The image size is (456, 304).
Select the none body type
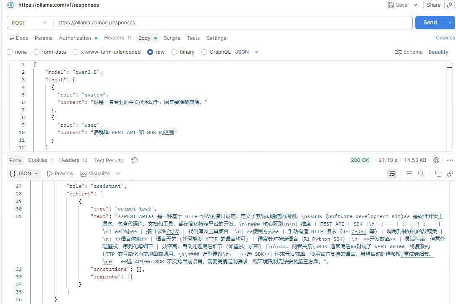[x=10, y=52]
